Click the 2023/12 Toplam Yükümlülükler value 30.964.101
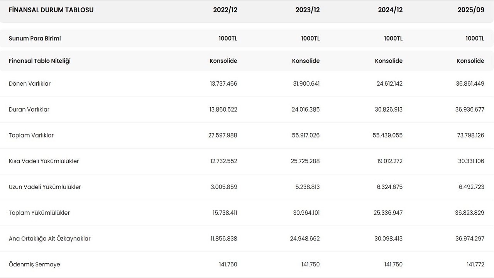The image size is (494, 278). coord(306,213)
